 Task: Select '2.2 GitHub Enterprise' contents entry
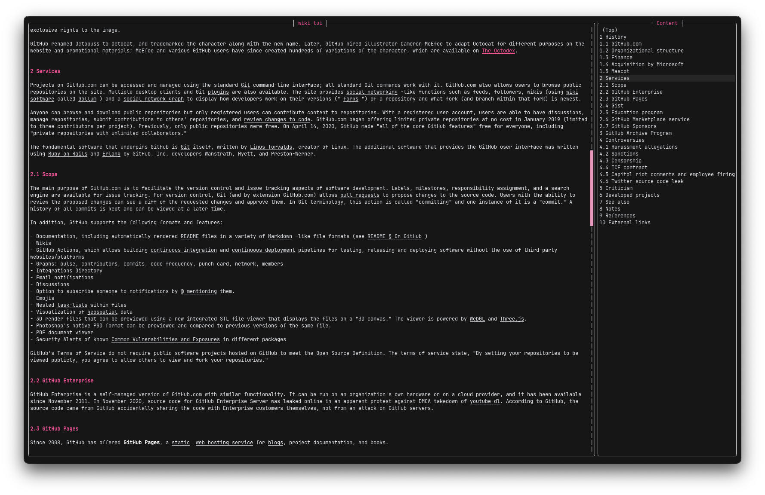631,92
